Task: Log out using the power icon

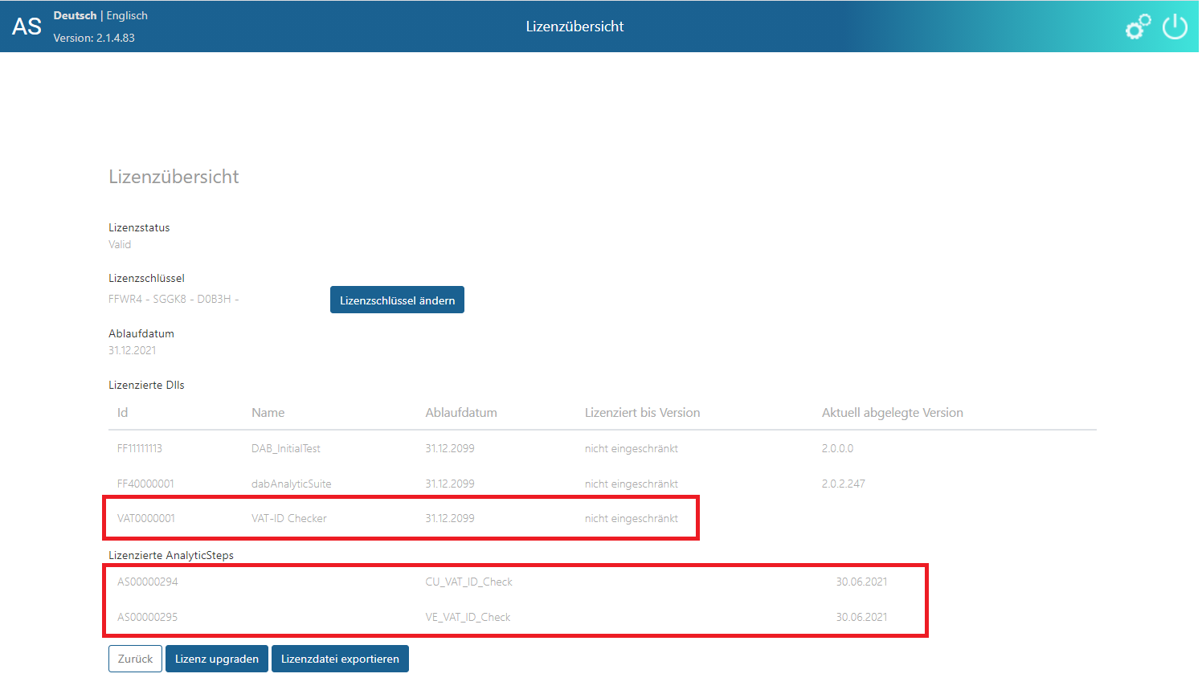Action: (x=1175, y=27)
